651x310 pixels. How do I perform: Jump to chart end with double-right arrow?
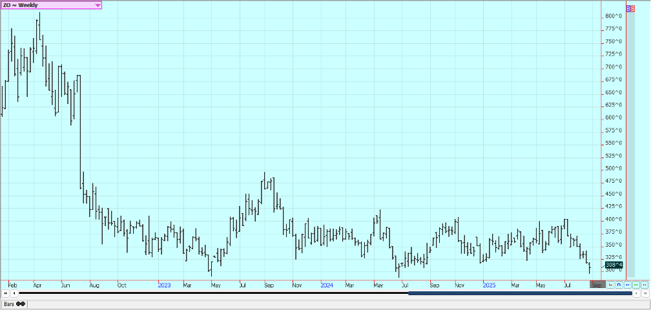(645, 293)
